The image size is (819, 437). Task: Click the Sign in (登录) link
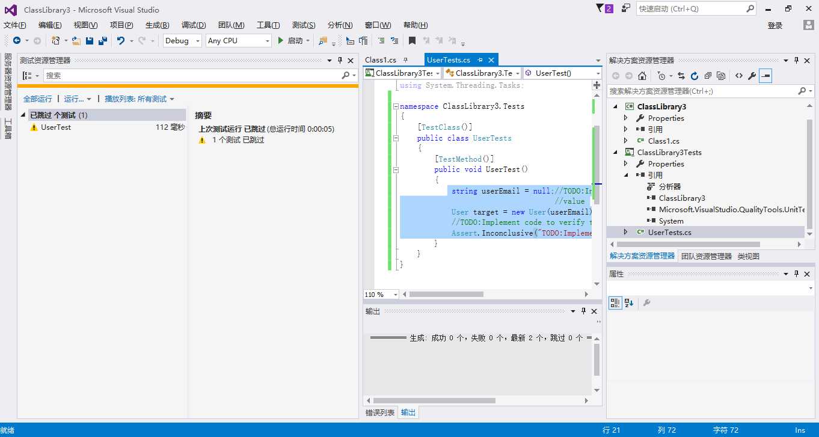click(775, 25)
